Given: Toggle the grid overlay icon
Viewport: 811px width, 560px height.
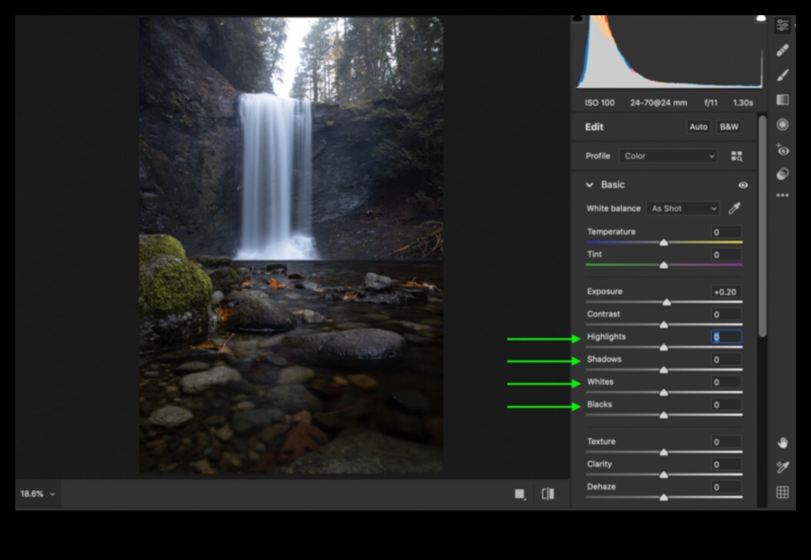Looking at the screenshot, I should 783,491.
